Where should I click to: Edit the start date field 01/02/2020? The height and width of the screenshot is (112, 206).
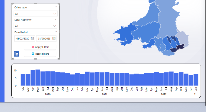[24, 38]
